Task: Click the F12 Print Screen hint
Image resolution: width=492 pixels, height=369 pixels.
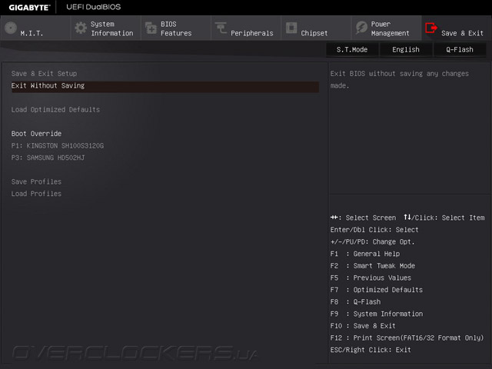Action: point(407,338)
